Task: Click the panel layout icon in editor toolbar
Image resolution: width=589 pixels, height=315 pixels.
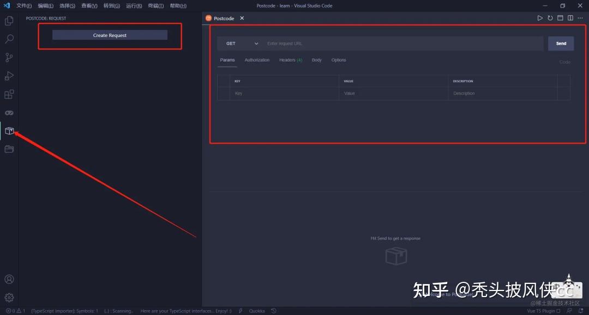Action: coord(560,18)
